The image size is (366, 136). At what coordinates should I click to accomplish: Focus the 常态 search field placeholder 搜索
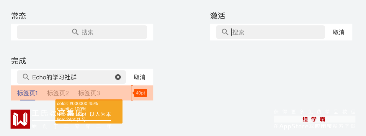[88, 32]
